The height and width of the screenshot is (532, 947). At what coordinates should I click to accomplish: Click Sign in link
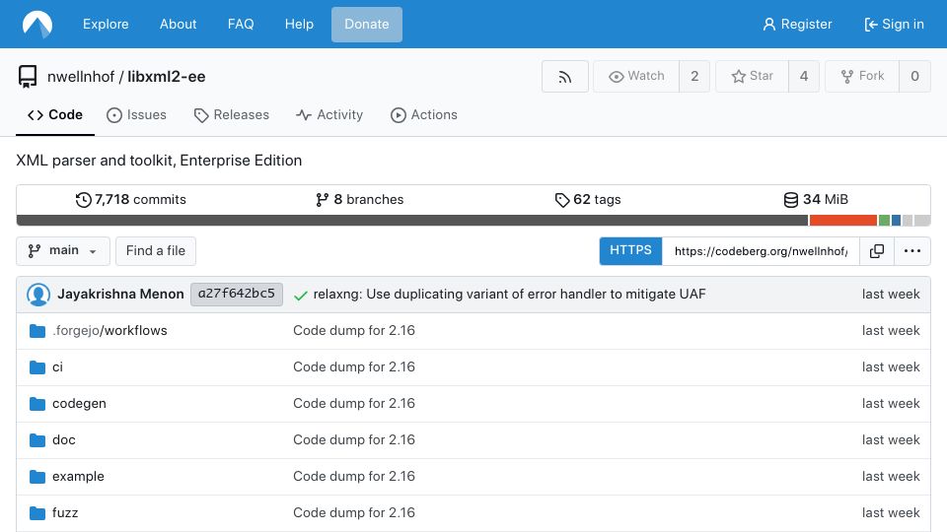894,24
